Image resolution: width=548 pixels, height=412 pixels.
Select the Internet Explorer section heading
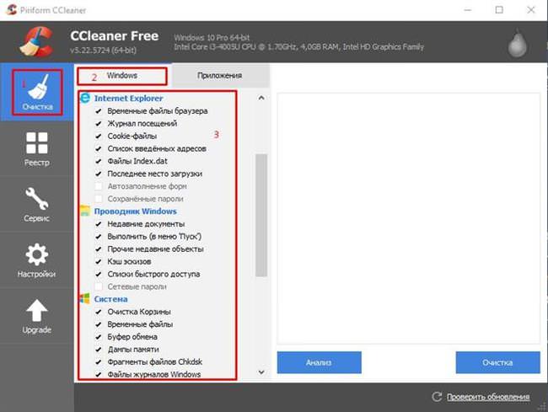128,99
